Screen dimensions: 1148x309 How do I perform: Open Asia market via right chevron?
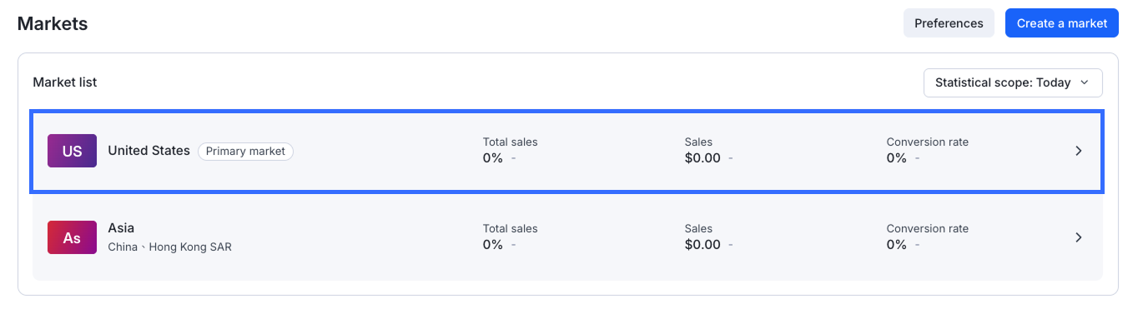[1078, 237]
